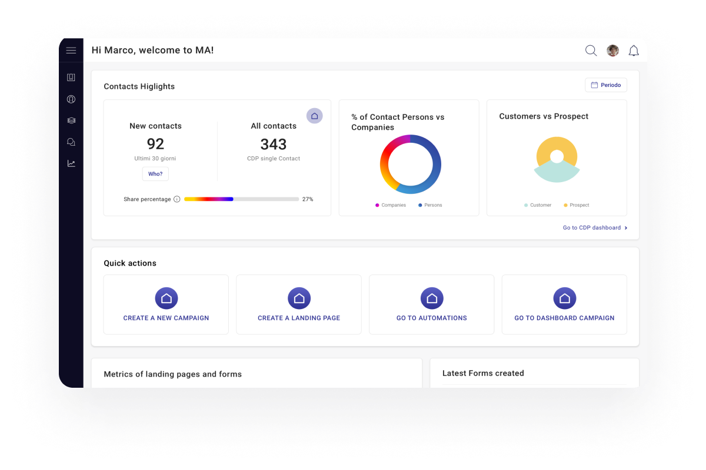This screenshot has height=470, width=706.
Task: Click Create a New Campaign quick action
Action: [x=166, y=305]
